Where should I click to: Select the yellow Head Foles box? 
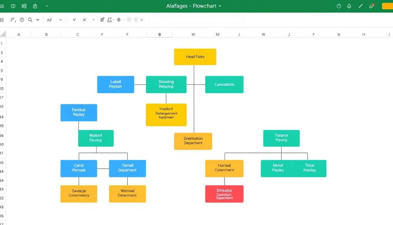(x=195, y=57)
